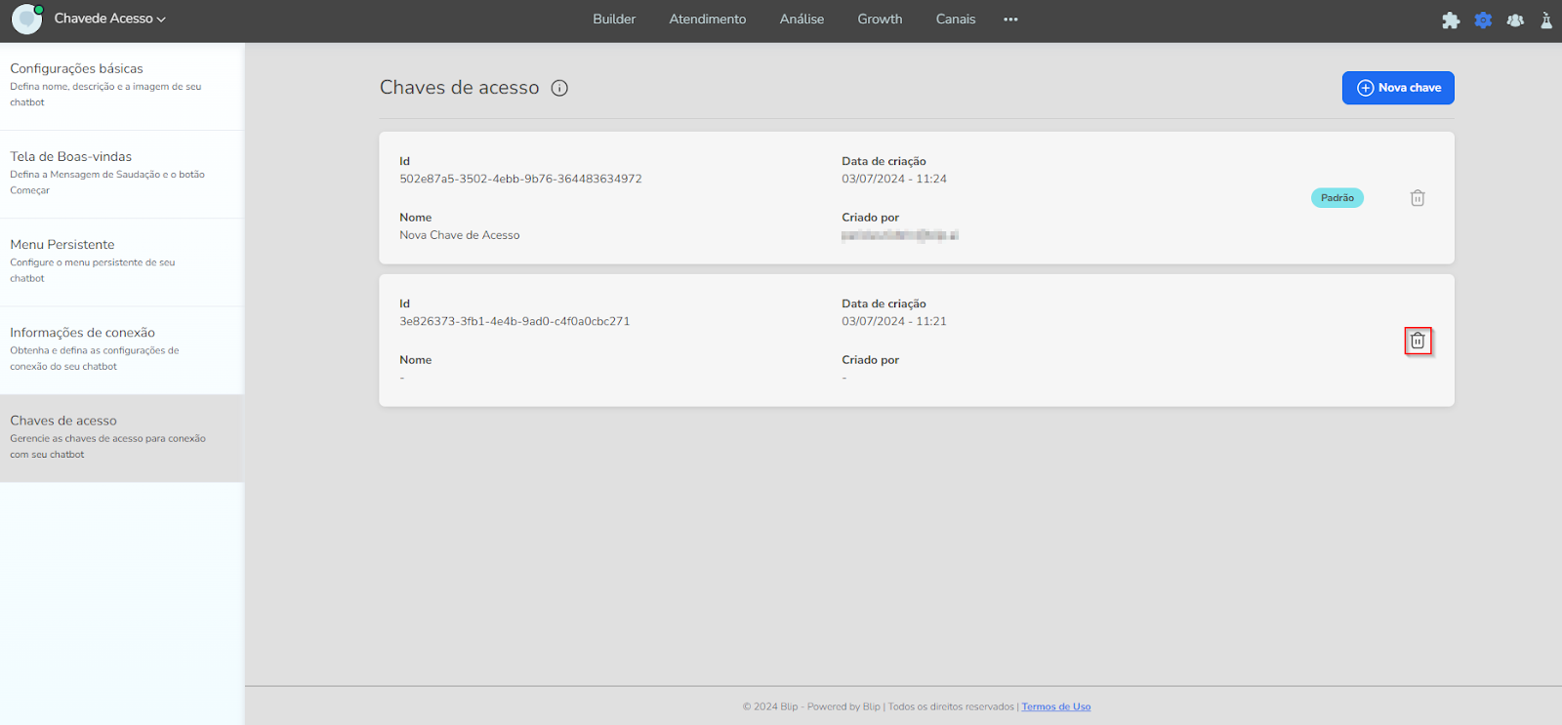This screenshot has height=725, width=1562.
Task: Expand the Chavede Acesso bot dropdown
Action: point(110,19)
